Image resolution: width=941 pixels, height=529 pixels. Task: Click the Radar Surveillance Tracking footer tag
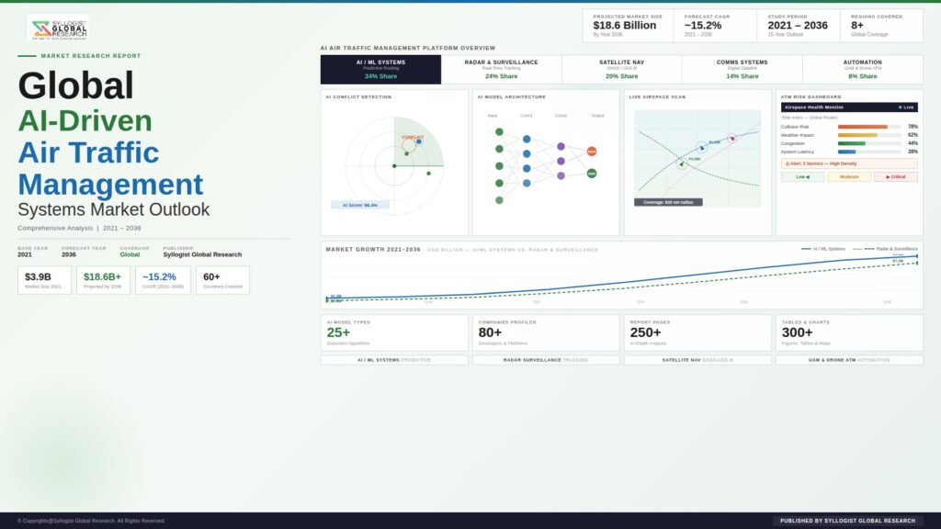pos(546,360)
